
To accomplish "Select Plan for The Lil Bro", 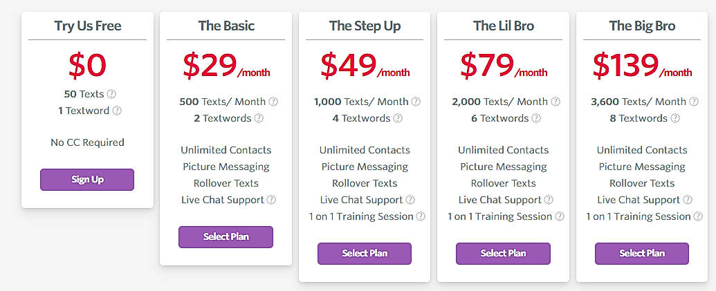I will [503, 253].
